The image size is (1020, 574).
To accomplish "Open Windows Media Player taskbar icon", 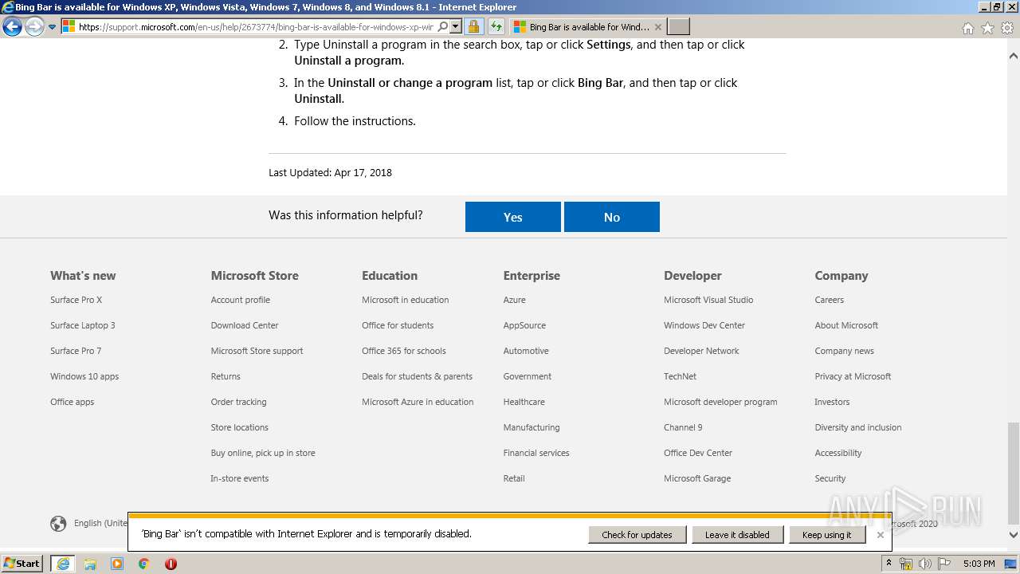I will (117, 564).
